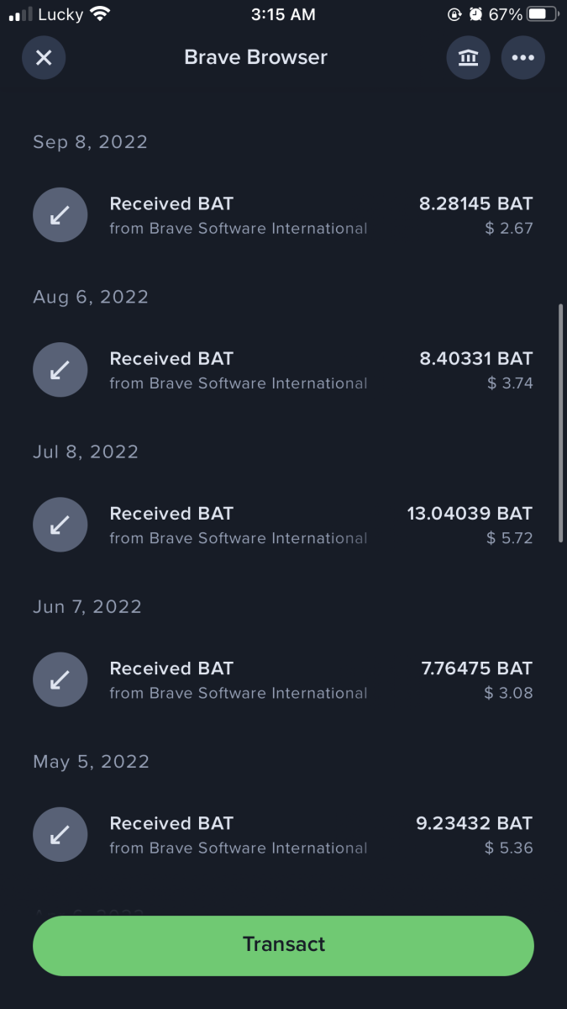Click the received arrow icon for Sep 8 transaction

coord(60,214)
